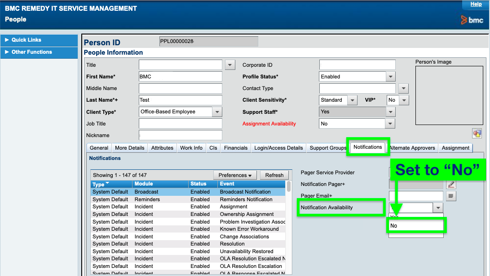
Task: Select the Broadcast Notification row
Action: coord(188,192)
